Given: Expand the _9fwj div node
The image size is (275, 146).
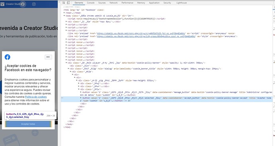Looking at the screenshot, I should [79, 83].
